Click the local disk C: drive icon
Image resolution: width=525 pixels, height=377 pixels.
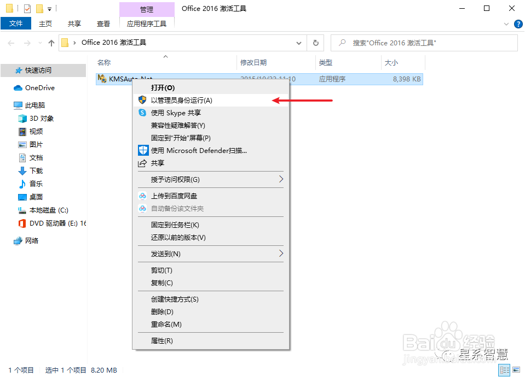[22, 210]
